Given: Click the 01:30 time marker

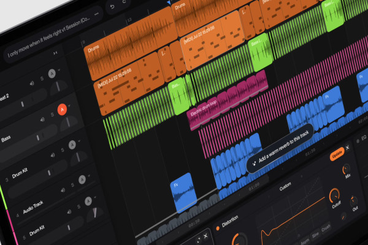Looking at the screenshot, I should coord(310,153).
